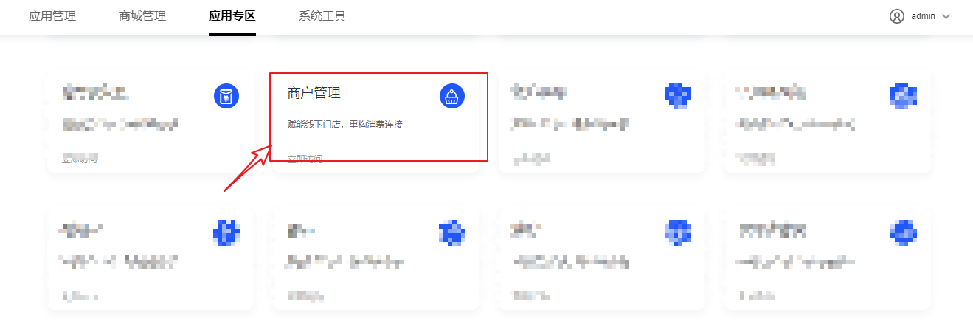Image resolution: width=973 pixels, height=321 pixels.
Task: Open the blurred card right of 商户管理
Action: coord(602,122)
